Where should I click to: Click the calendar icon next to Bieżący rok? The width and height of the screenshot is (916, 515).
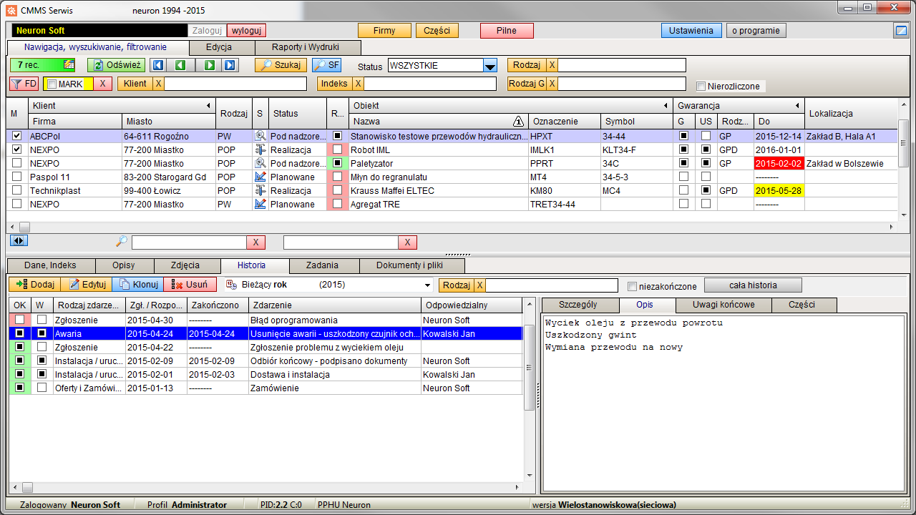233,285
